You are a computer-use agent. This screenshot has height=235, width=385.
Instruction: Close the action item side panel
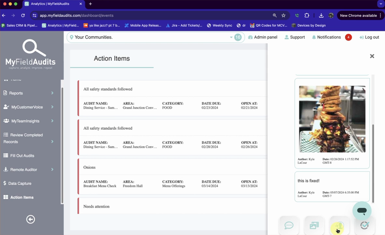372,56
